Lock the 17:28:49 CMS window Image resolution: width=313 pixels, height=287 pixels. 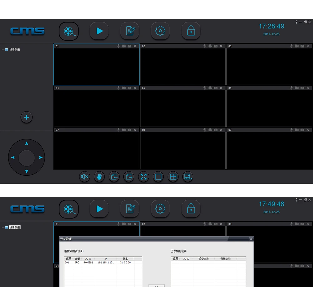point(191,31)
